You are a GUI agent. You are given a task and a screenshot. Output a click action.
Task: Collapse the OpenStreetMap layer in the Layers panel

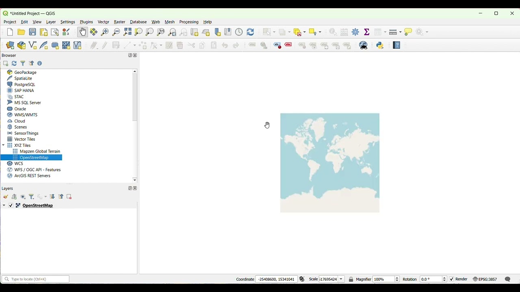tap(4, 206)
